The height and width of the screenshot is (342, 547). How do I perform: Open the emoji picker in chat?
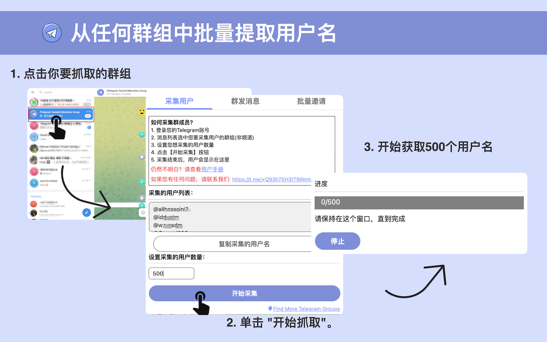point(143,212)
